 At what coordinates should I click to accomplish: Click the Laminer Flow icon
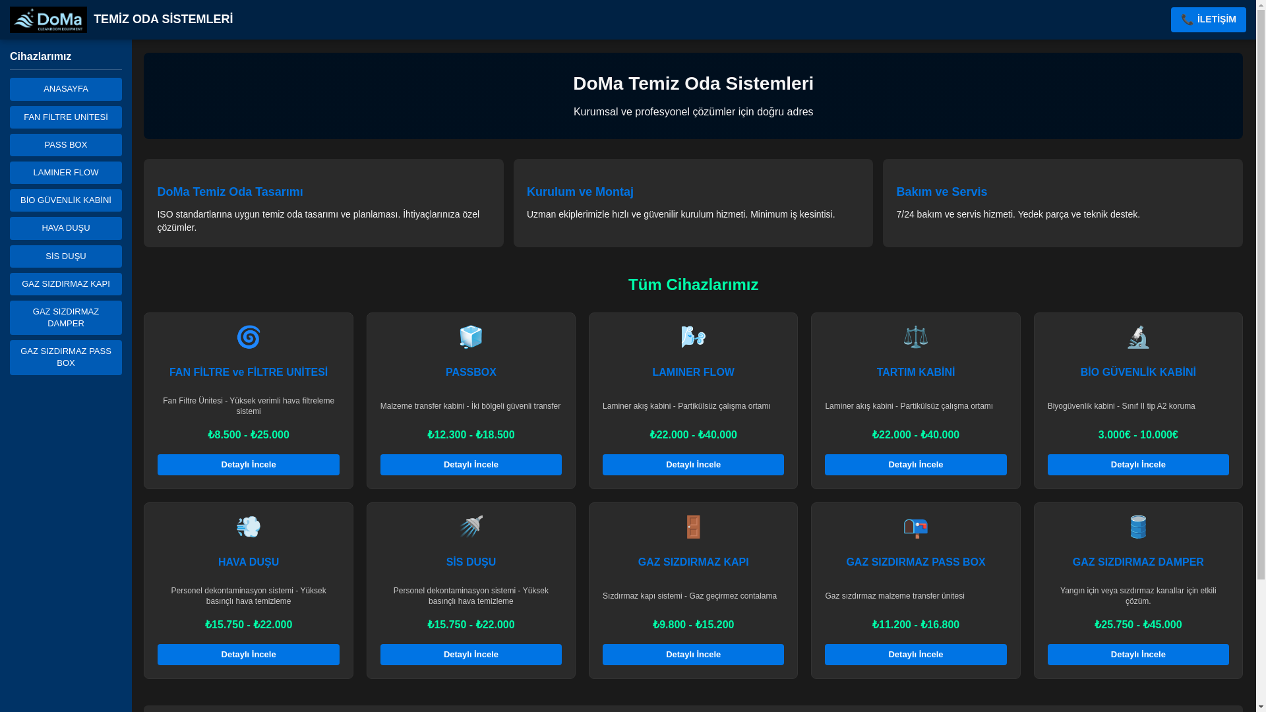coord(693,337)
